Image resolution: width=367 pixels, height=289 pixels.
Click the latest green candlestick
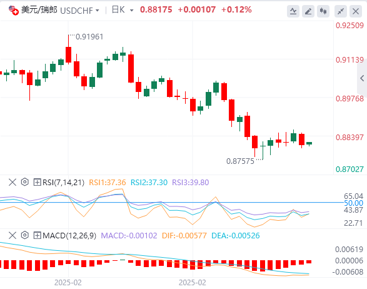309,143
